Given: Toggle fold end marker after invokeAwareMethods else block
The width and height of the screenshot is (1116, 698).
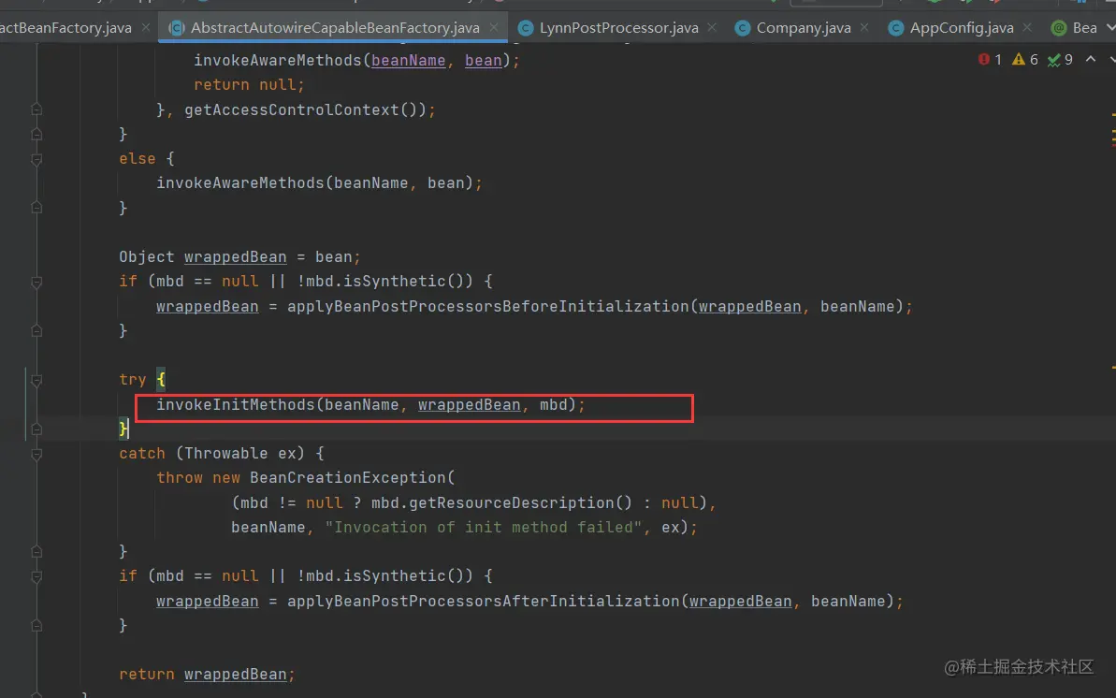Looking at the screenshot, I should click(36, 208).
